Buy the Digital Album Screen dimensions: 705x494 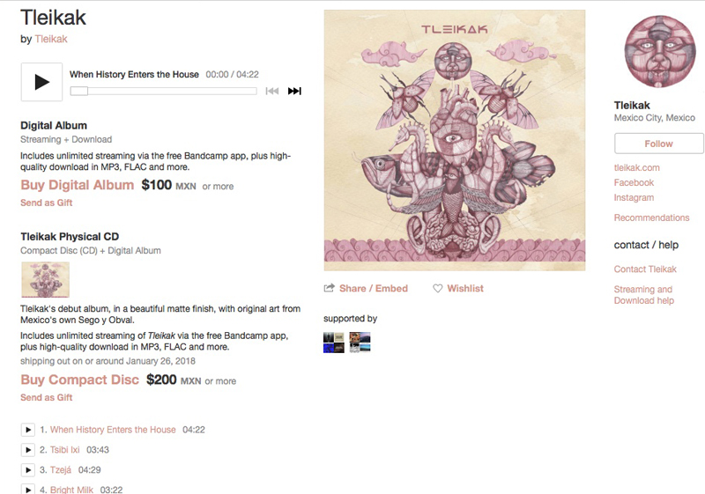click(x=78, y=185)
